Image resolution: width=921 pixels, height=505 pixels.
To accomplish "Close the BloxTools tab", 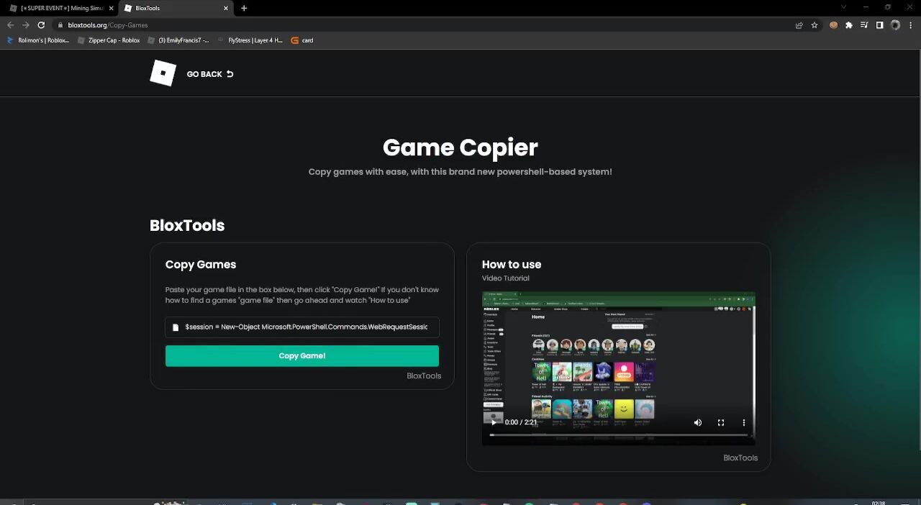I will pyautogui.click(x=226, y=8).
